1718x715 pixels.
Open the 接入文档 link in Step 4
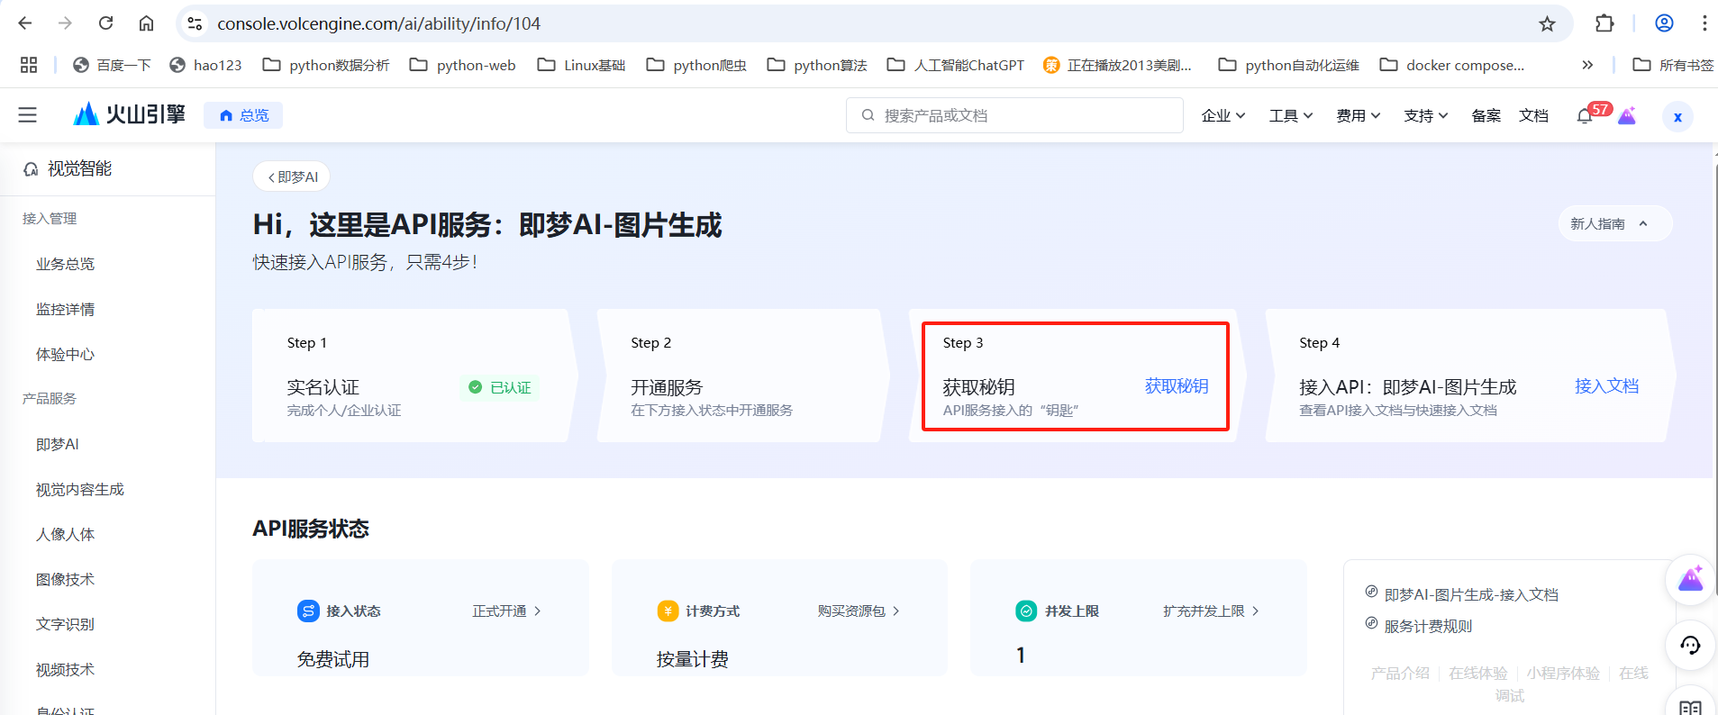1606,385
